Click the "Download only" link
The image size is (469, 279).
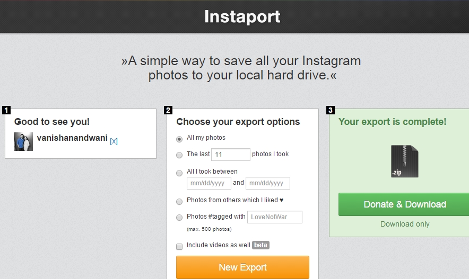(x=404, y=224)
